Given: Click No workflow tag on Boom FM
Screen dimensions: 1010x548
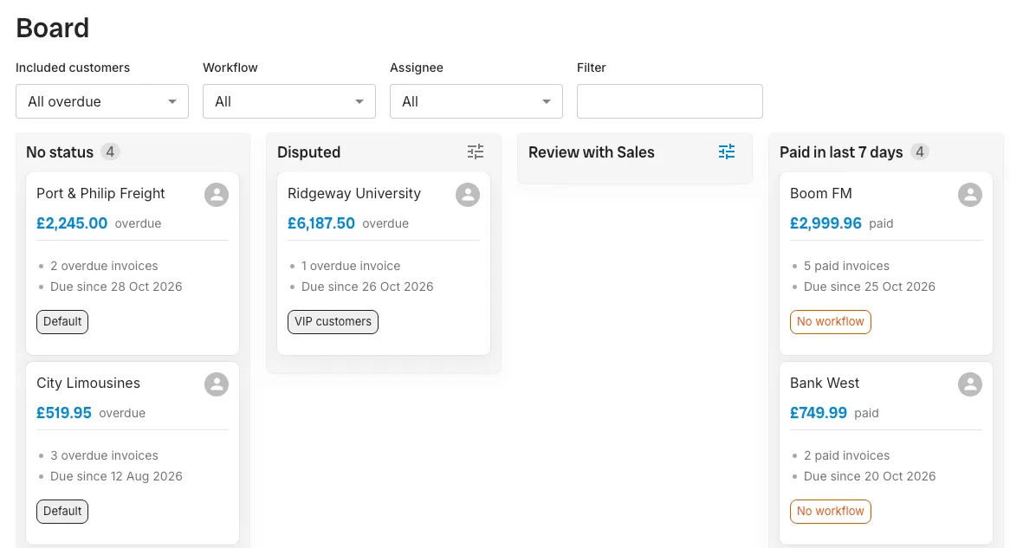Looking at the screenshot, I should pos(831,321).
